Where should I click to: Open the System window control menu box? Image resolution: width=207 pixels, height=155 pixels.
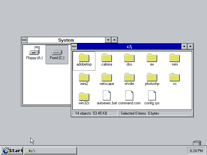[24, 40]
